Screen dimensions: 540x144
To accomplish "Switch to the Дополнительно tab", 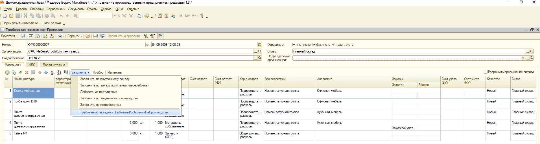I will [x=54, y=65].
